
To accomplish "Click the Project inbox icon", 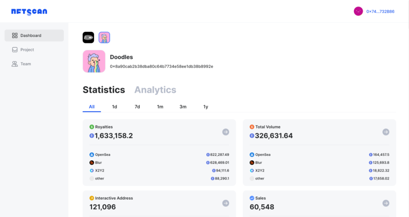I will click(15, 50).
